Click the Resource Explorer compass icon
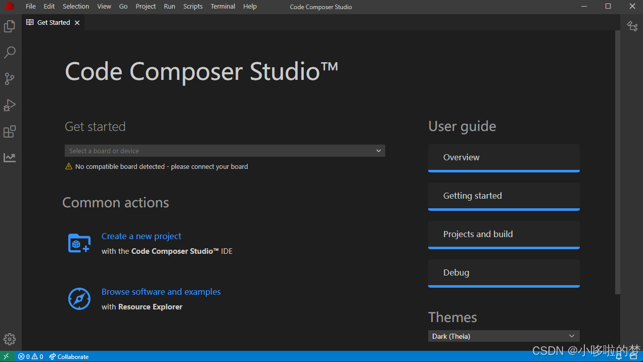This screenshot has height=362, width=643. (x=79, y=299)
